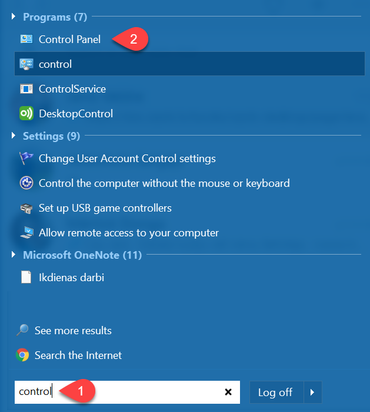
Task: Collapse the Microsoft OneNote (11) group arrow
Action: [14, 255]
